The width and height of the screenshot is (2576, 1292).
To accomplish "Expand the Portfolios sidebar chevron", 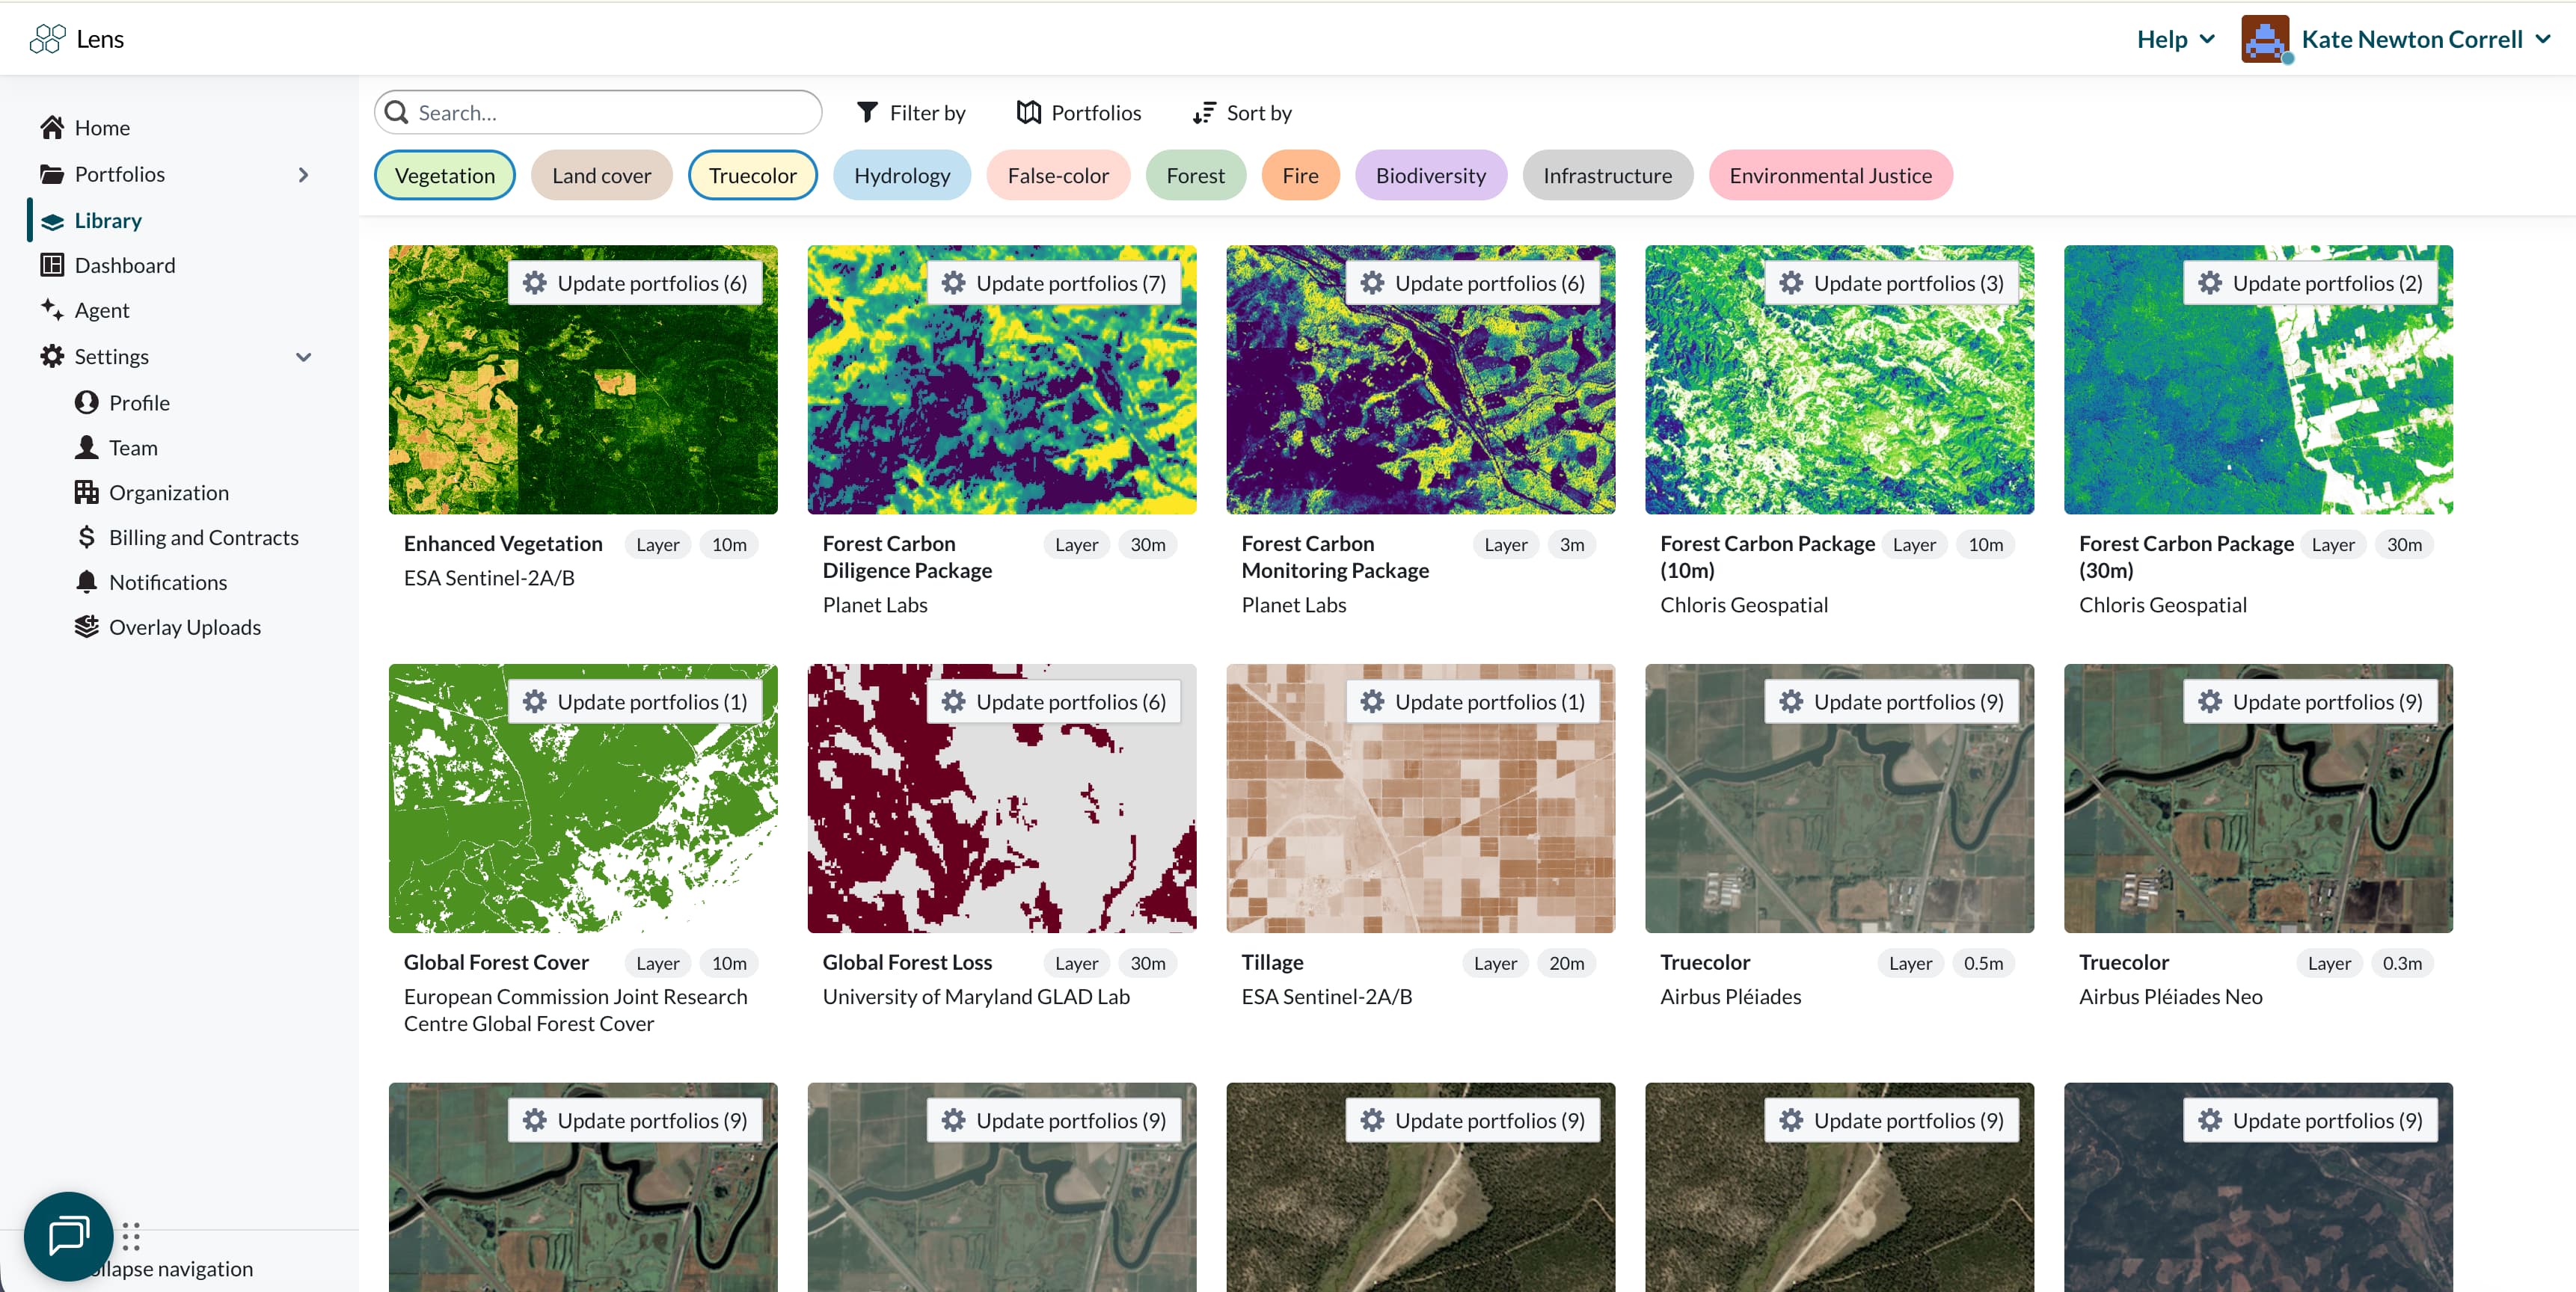I will [x=303, y=174].
